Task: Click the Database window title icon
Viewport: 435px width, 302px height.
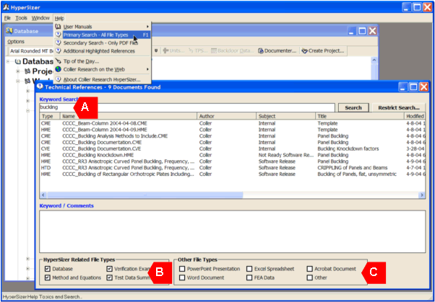Action: tap(9, 31)
